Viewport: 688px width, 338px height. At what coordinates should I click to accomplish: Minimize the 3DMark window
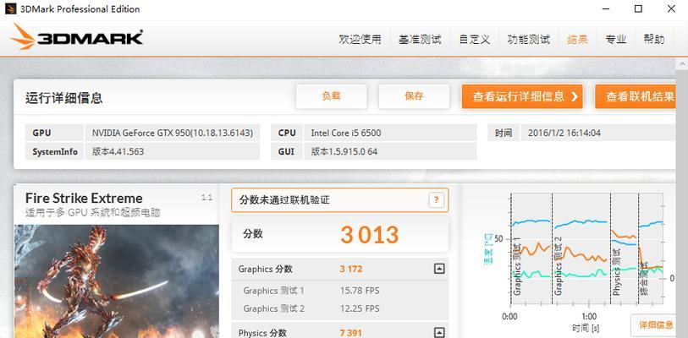click(606, 8)
